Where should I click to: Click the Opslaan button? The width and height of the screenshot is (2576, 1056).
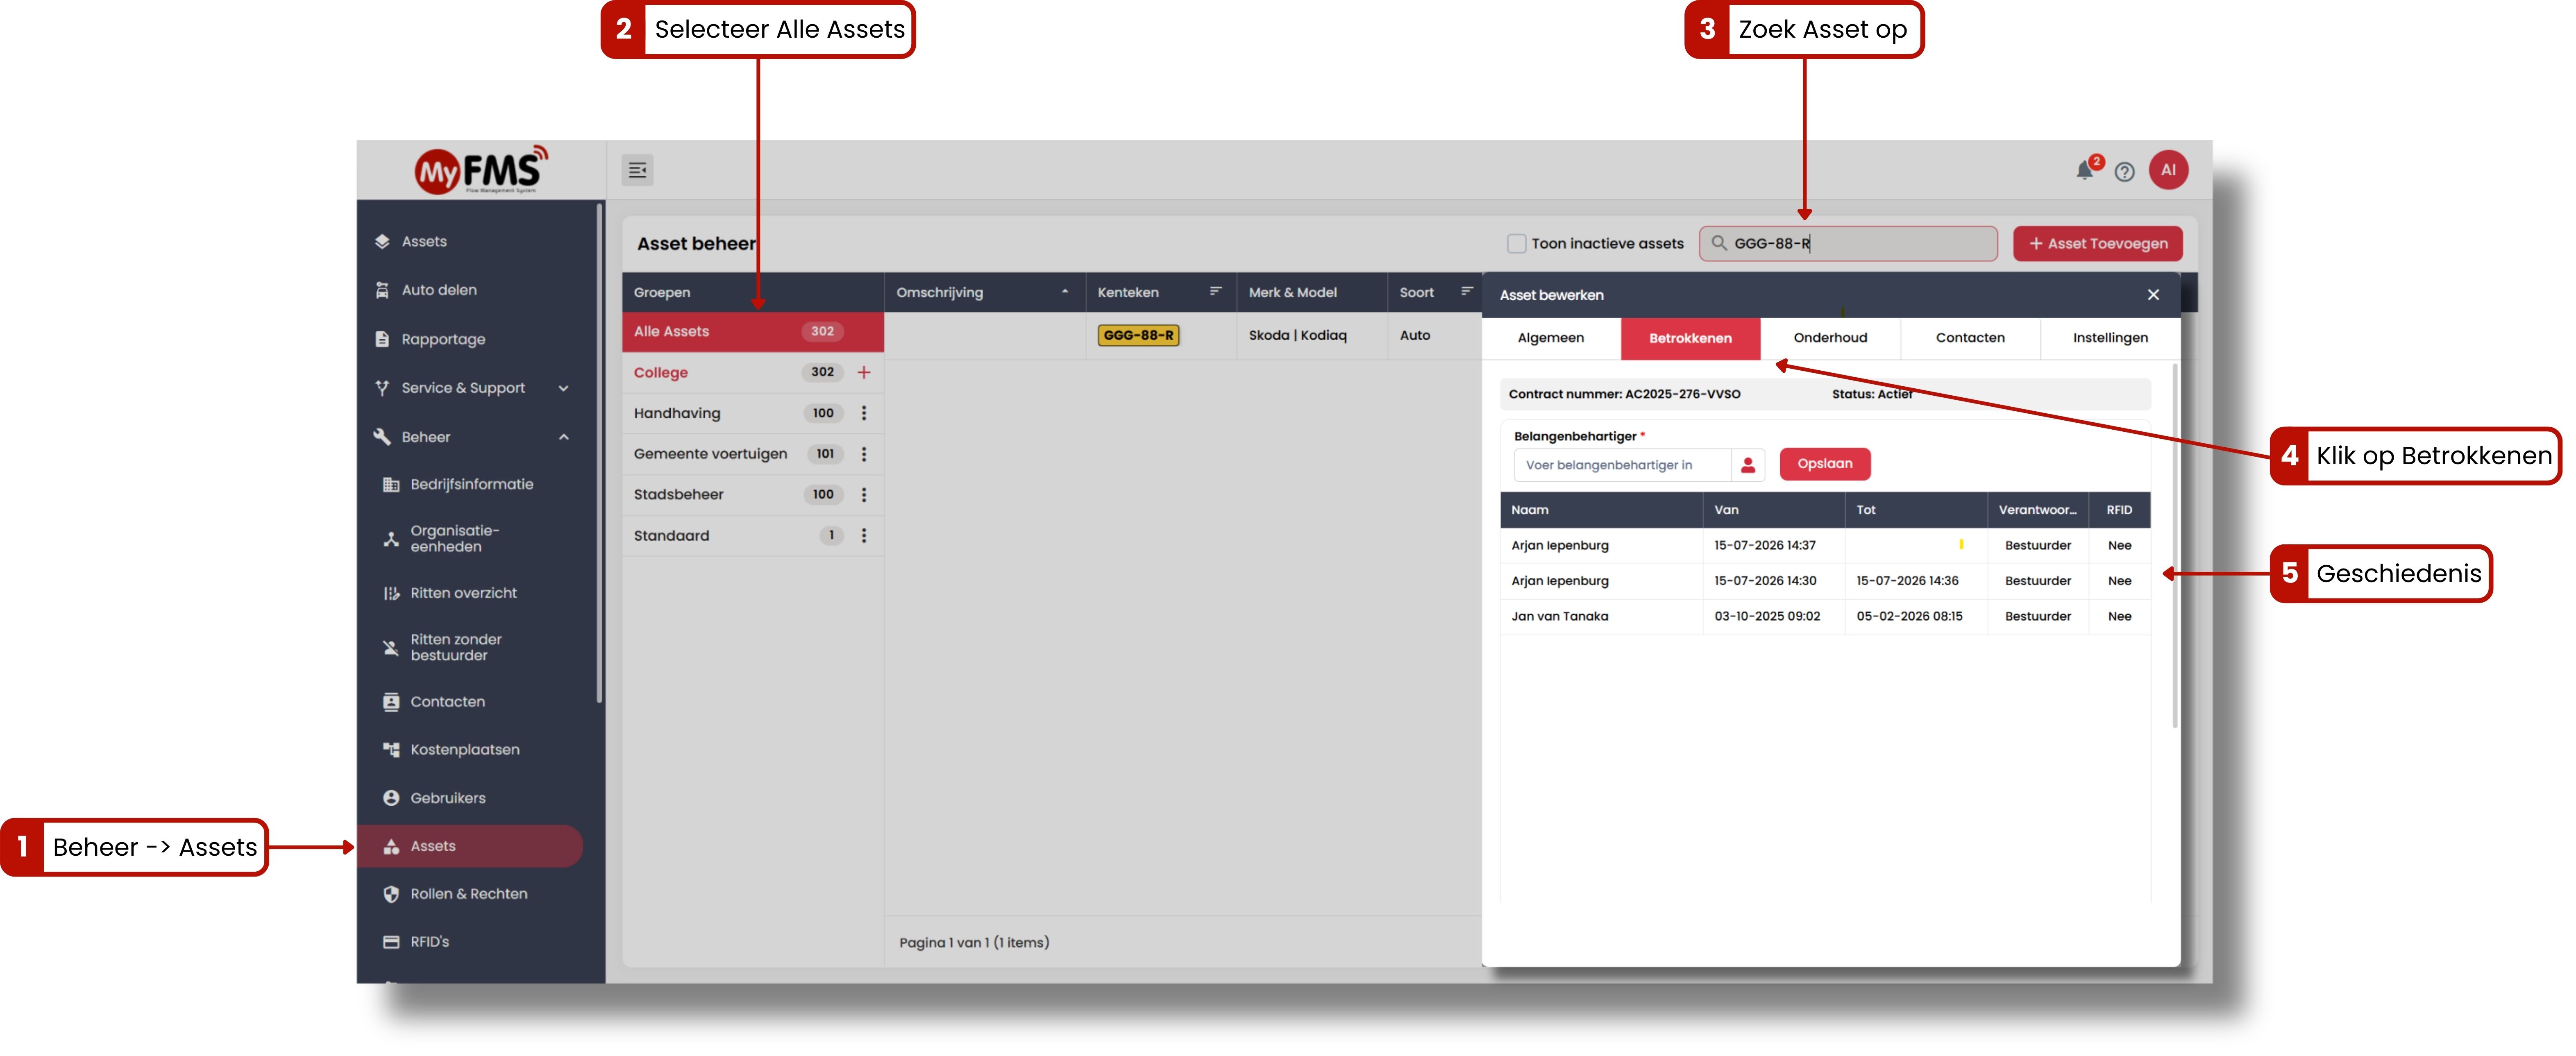[1825, 464]
